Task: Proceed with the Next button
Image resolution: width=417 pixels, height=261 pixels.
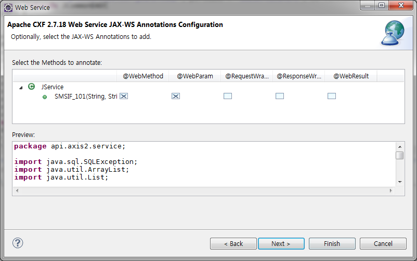Action: (281, 243)
